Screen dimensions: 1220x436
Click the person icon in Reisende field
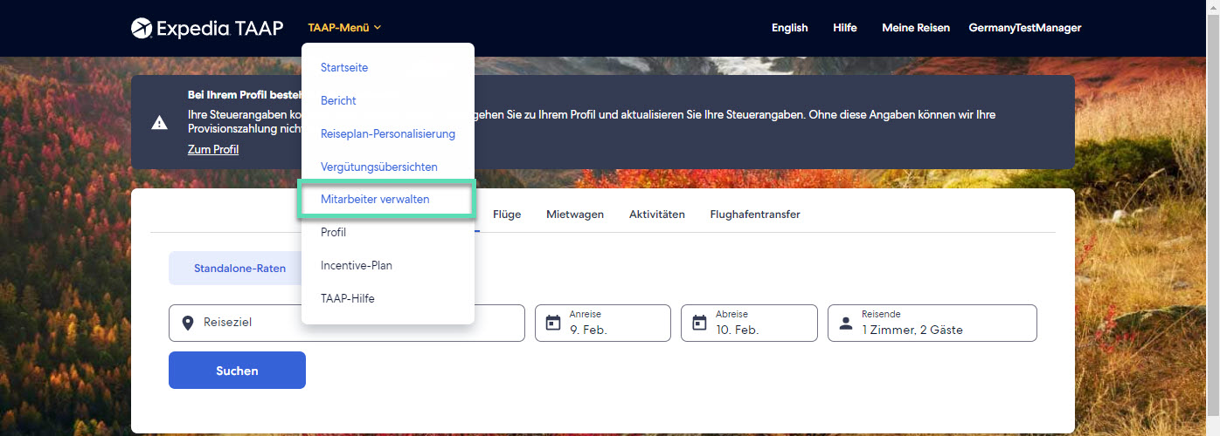[845, 323]
